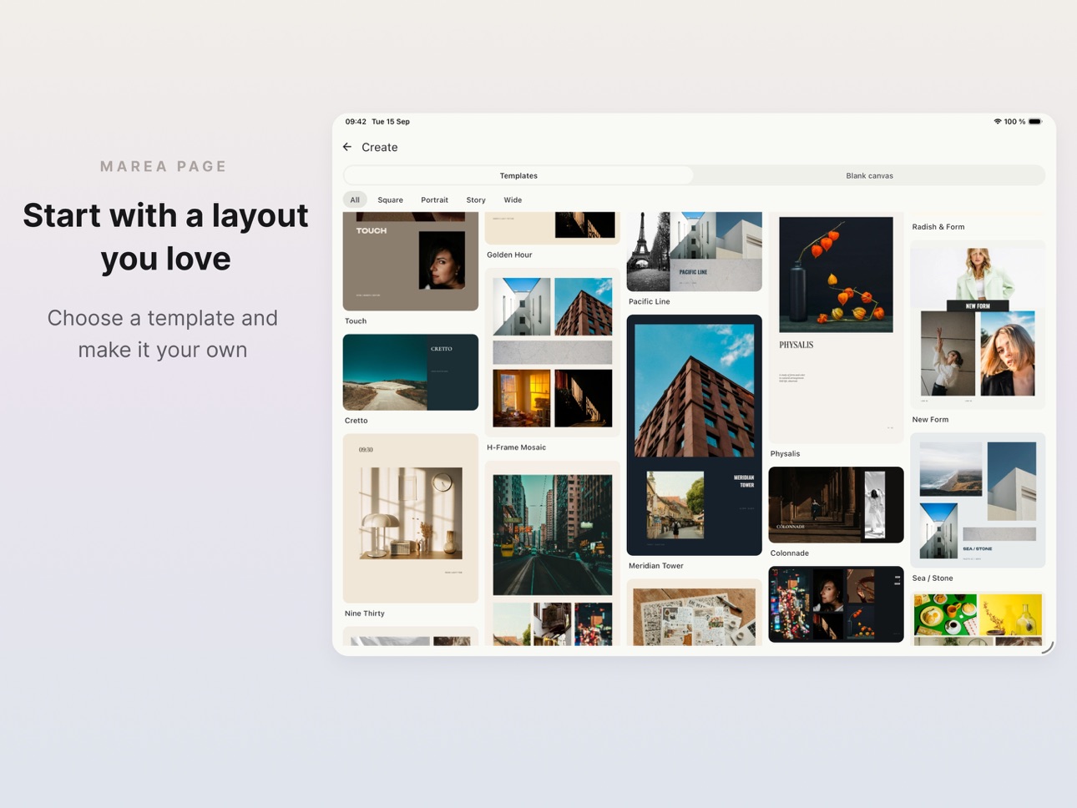The height and width of the screenshot is (808, 1077).
Task: Click the Nine Thirty caption text
Action: pyautogui.click(x=365, y=614)
